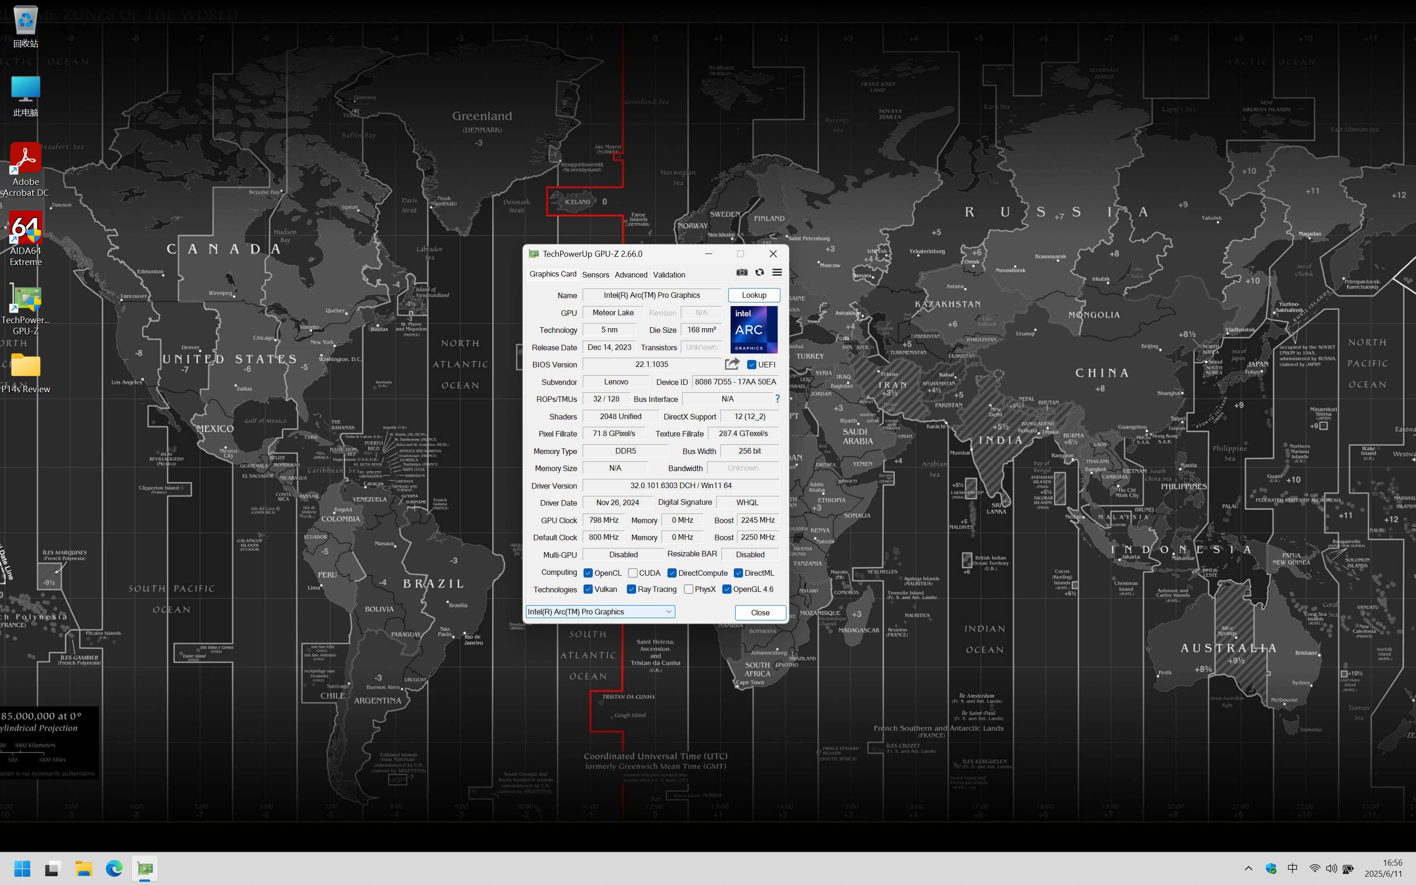Close GPU-Z with the title bar X
Image resolution: width=1416 pixels, height=885 pixels.
[773, 254]
